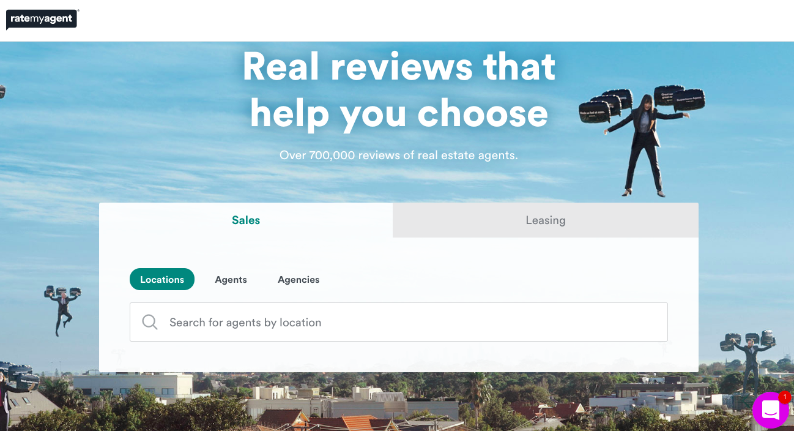Click the man lifting review boards overhead
This screenshot has height=431, width=794.
coord(749,358)
